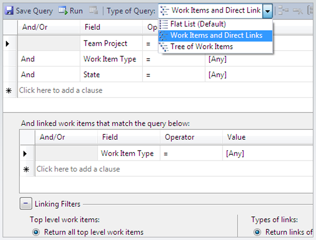Select the Return links radio button
This screenshot has width=316, height=240.
pyautogui.click(x=257, y=232)
